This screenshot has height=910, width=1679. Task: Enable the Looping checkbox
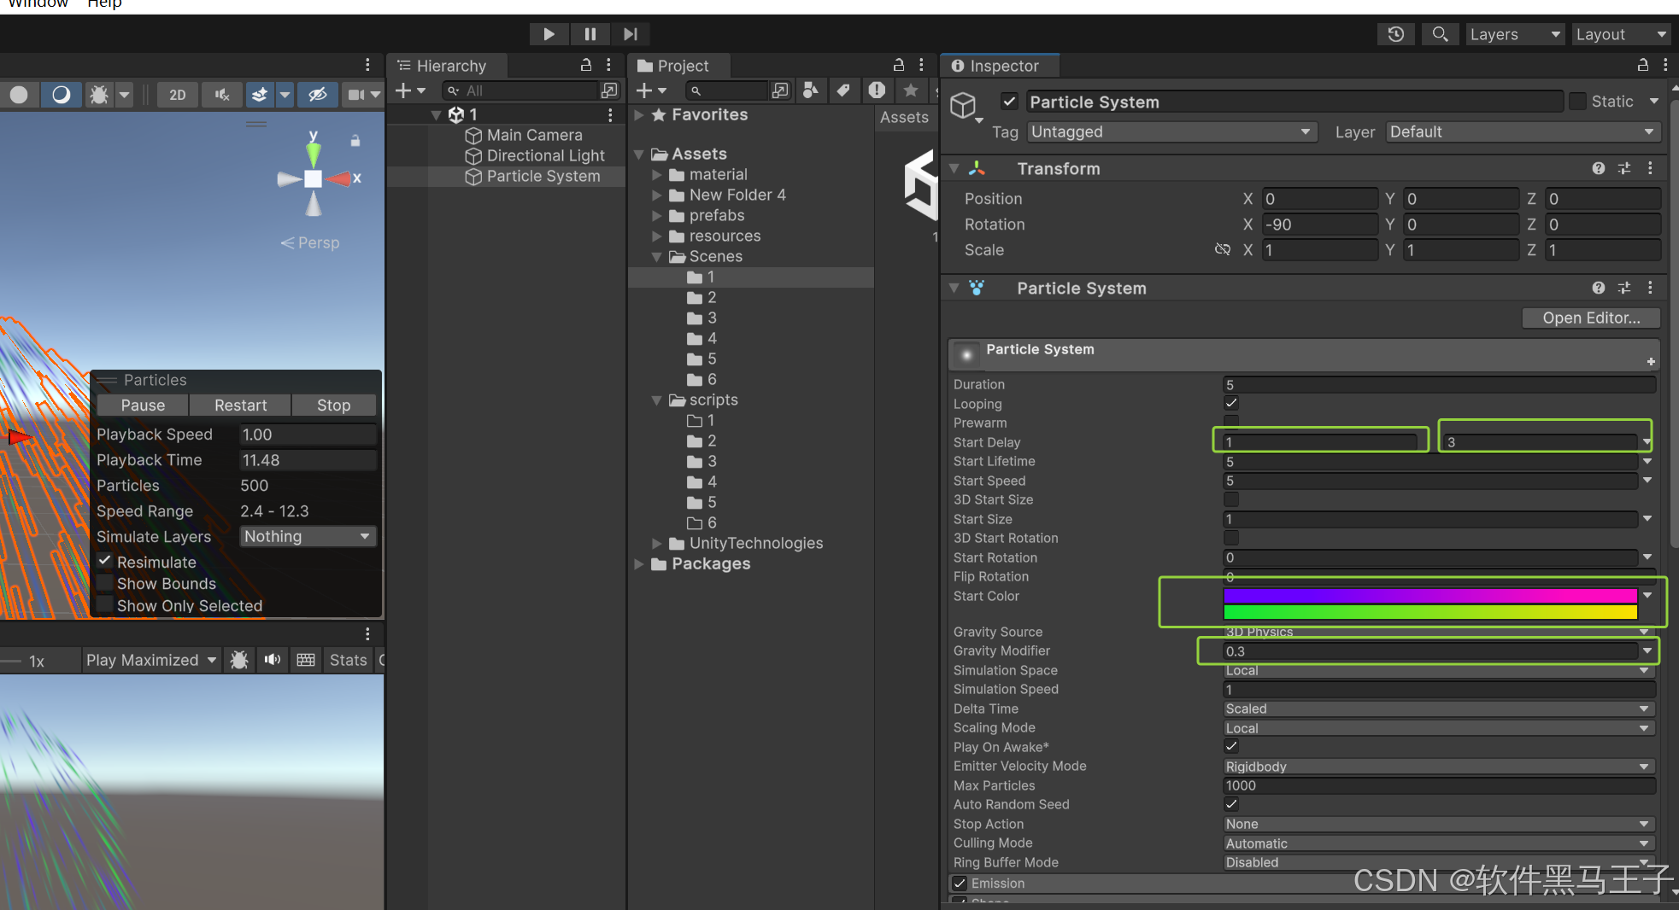[x=1230, y=403]
